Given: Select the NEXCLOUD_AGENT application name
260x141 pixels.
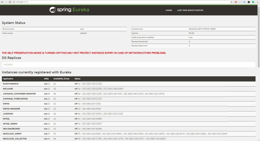Looking at the screenshot, I should [x=12, y=134].
